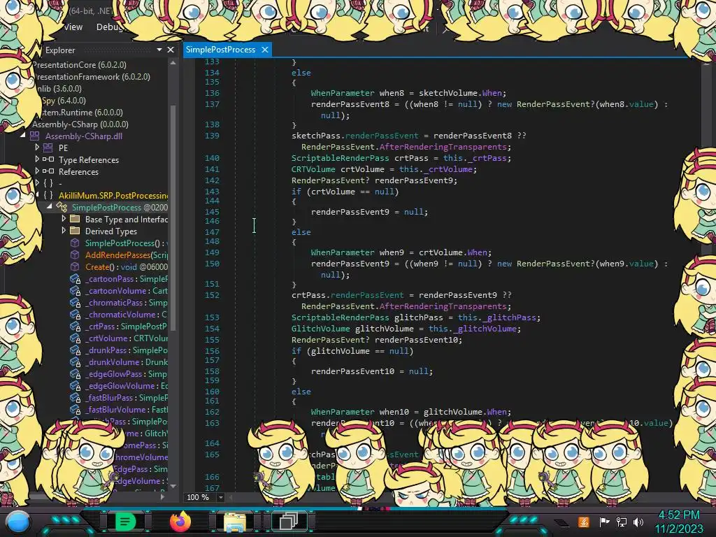Open the Debug menu
This screenshot has width=716, height=537.
(x=110, y=27)
